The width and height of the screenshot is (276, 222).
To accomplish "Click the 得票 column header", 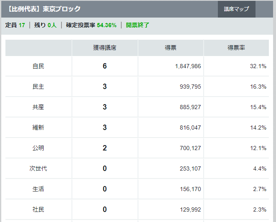I will click(x=171, y=48).
